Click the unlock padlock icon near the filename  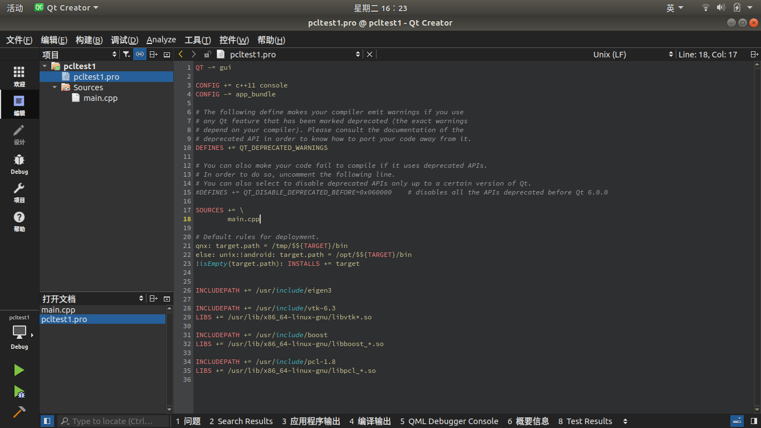207,54
